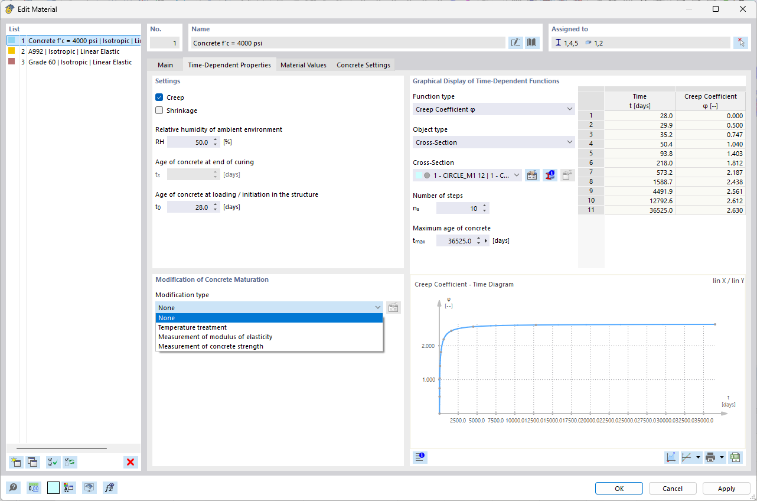Click the display properties icon next to swatch
Screen dimensions: 757x501
pyautogui.click(x=69, y=487)
